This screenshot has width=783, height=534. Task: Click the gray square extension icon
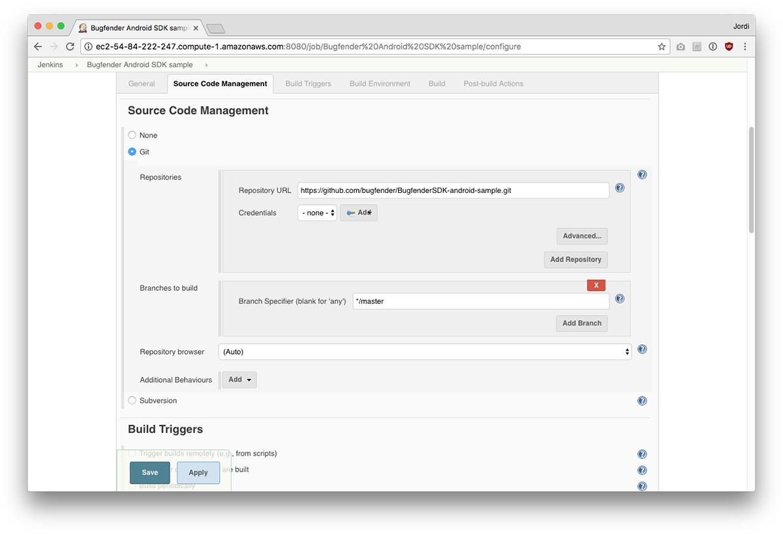coord(697,47)
